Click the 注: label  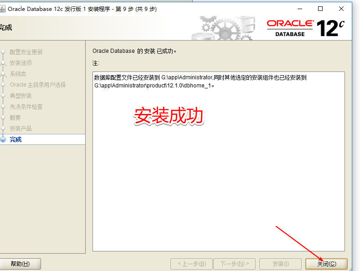[x=96, y=63]
